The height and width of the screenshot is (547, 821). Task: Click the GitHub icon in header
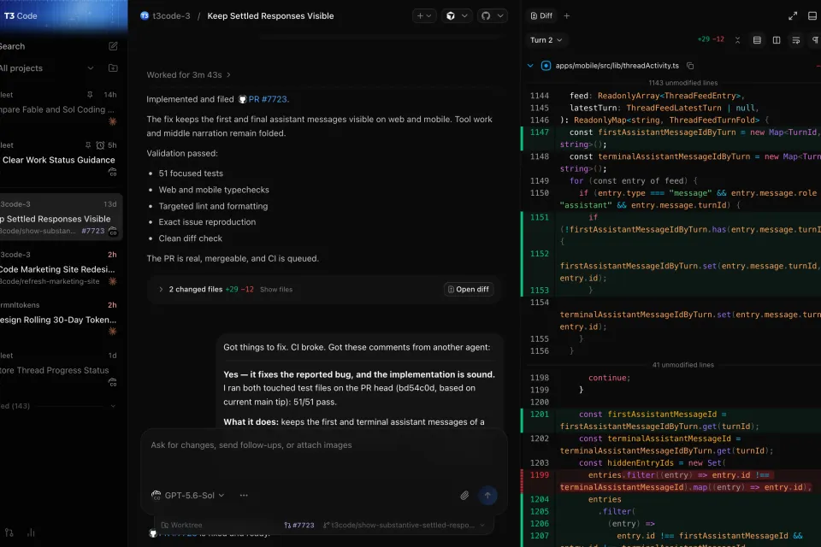click(x=486, y=15)
